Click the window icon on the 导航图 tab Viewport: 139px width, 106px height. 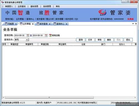6,24
